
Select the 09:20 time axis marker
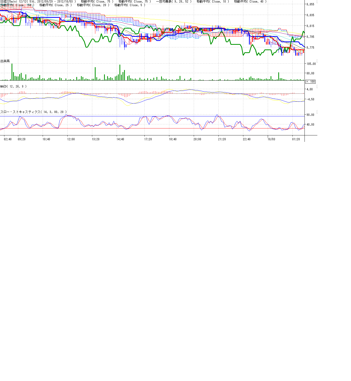point(22,139)
